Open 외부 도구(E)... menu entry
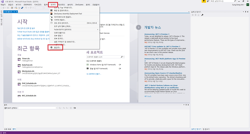The width and height of the screenshot is (250, 134). click(59, 38)
